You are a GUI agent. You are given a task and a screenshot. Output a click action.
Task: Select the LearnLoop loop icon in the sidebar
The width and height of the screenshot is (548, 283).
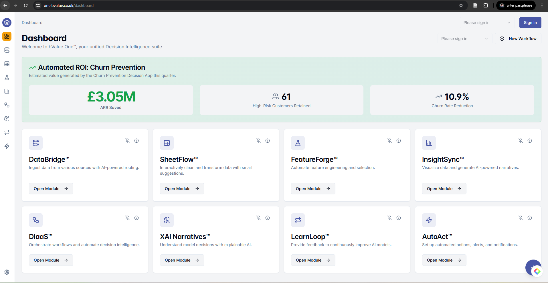pyautogui.click(x=7, y=132)
